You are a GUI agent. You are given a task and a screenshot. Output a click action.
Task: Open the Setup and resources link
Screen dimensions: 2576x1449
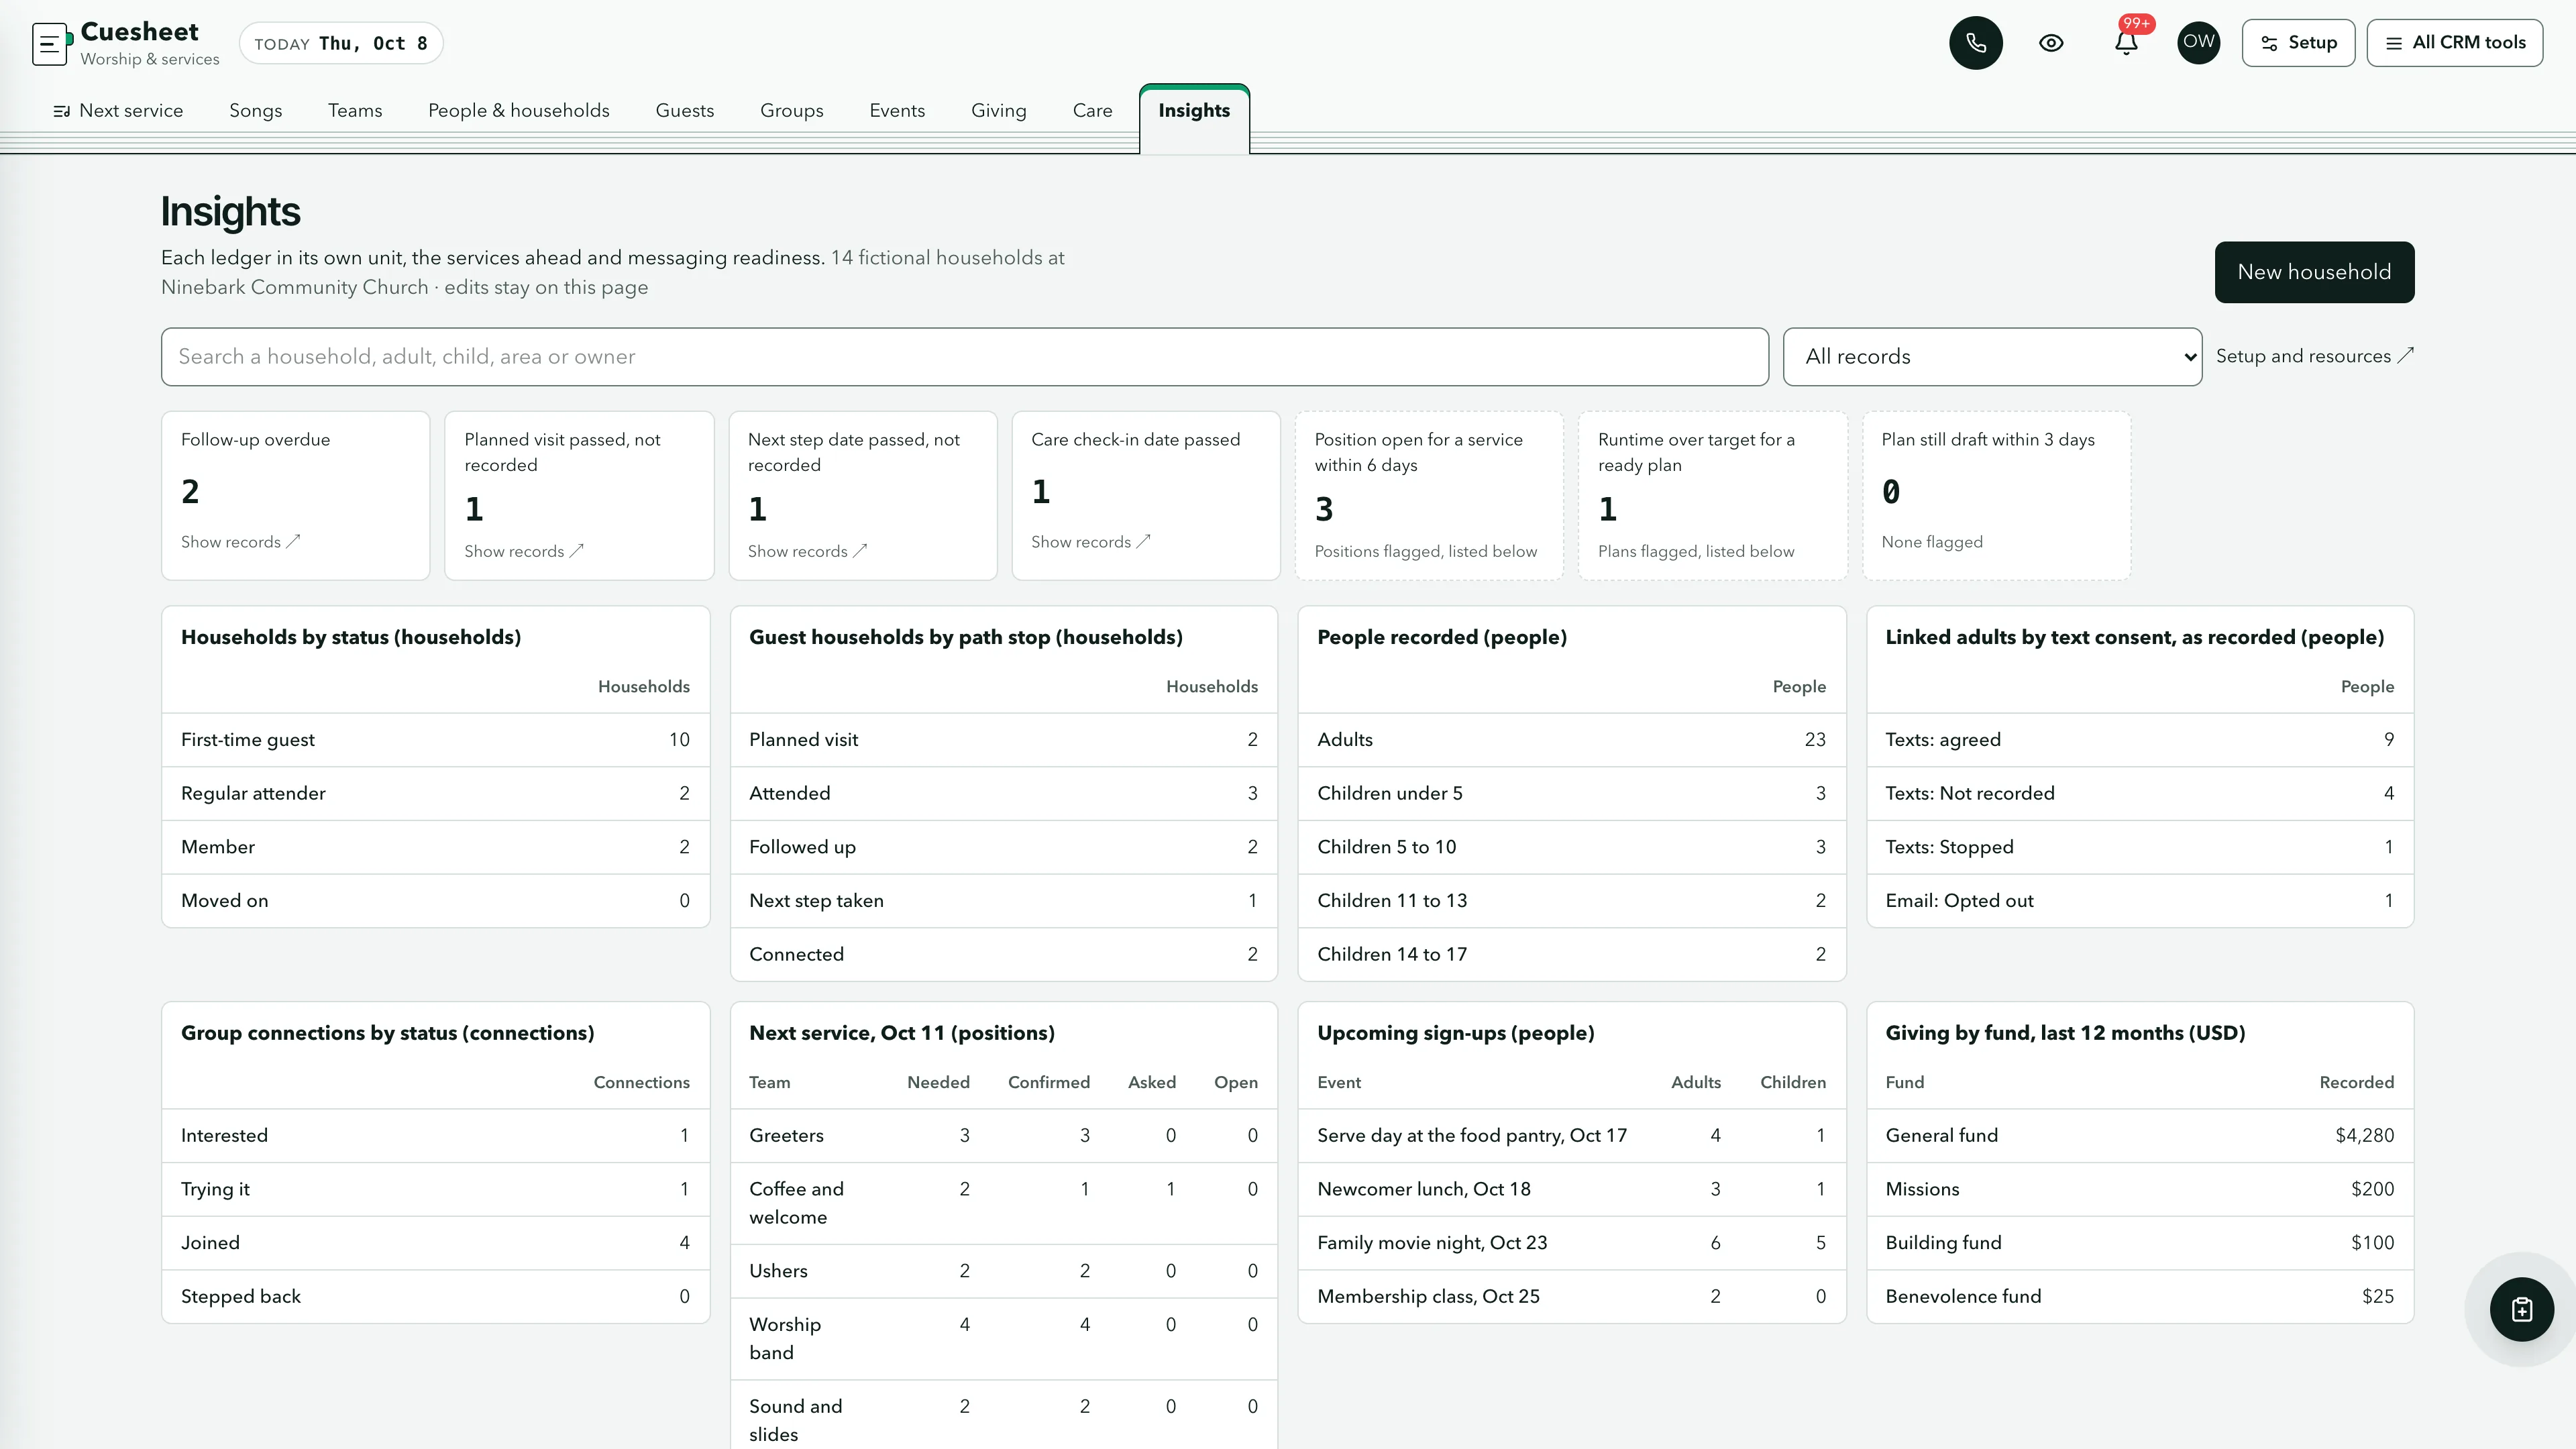pyautogui.click(x=2314, y=356)
